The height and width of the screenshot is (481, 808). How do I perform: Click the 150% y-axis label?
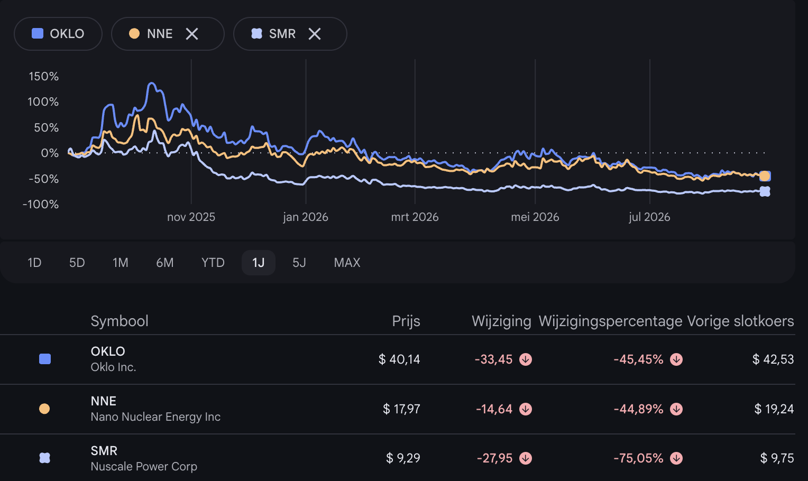43,77
